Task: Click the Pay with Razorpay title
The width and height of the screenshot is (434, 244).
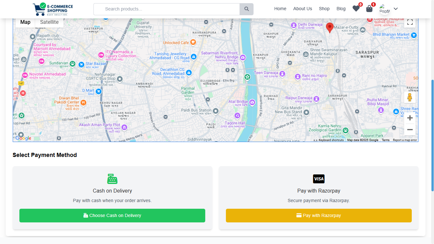Action: 319,191
